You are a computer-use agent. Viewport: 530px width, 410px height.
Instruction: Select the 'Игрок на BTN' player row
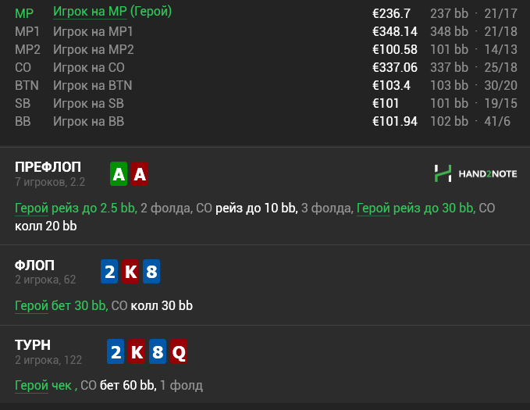click(x=92, y=85)
